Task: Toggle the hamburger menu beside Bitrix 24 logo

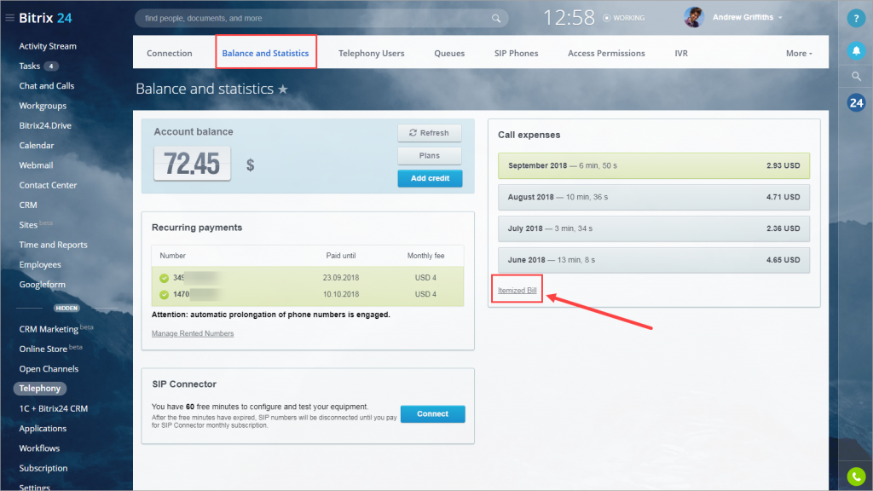Action: 9,18
